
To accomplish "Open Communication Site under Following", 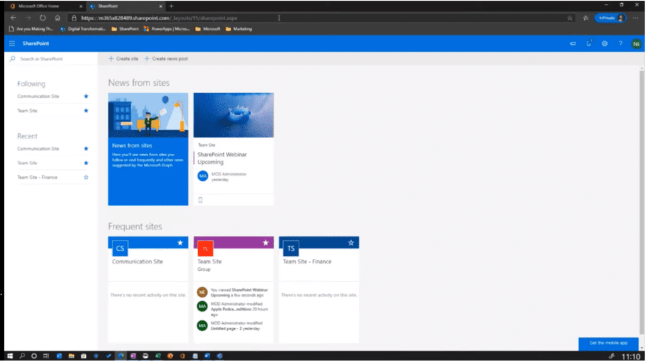I will point(38,96).
